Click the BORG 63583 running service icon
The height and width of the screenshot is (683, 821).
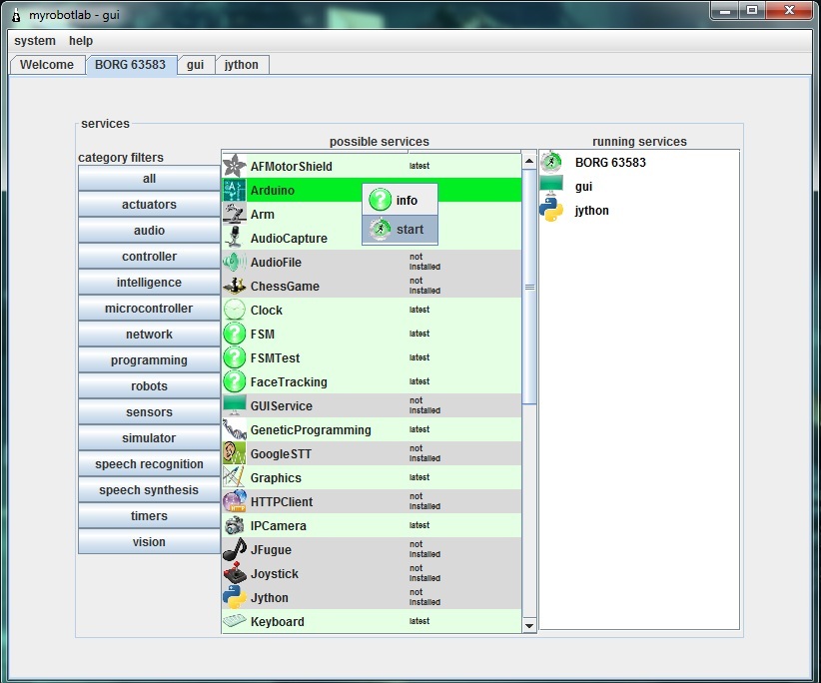click(551, 162)
